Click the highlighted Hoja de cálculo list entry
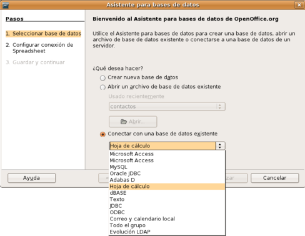Viewport: 305px width, 236px height. [x=167, y=187]
